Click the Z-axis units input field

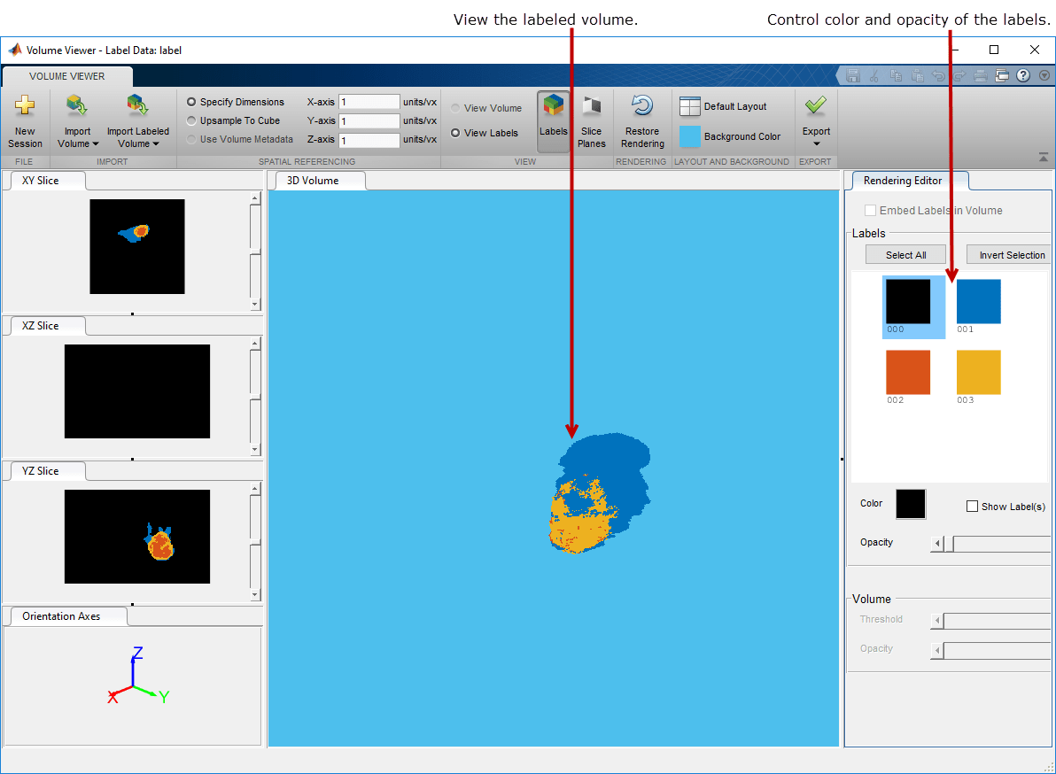tap(369, 140)
